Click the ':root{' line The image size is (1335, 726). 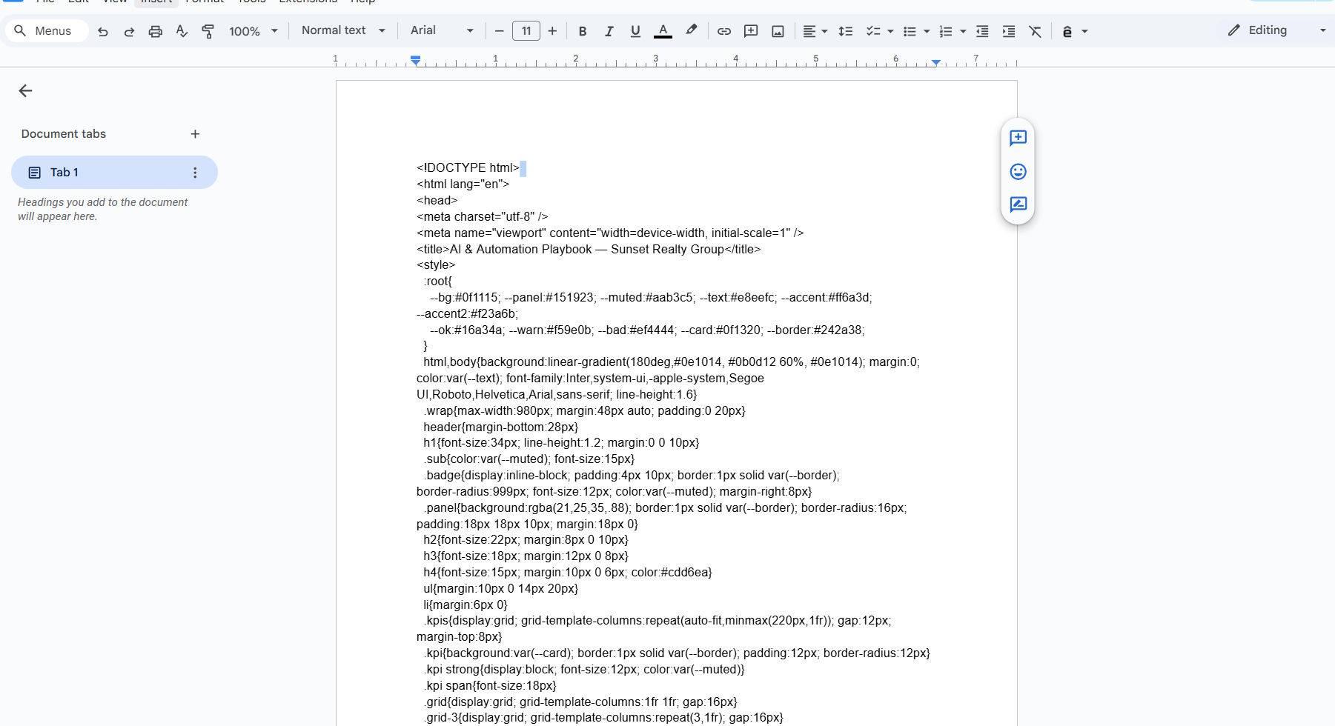click(x=437, y=282)
